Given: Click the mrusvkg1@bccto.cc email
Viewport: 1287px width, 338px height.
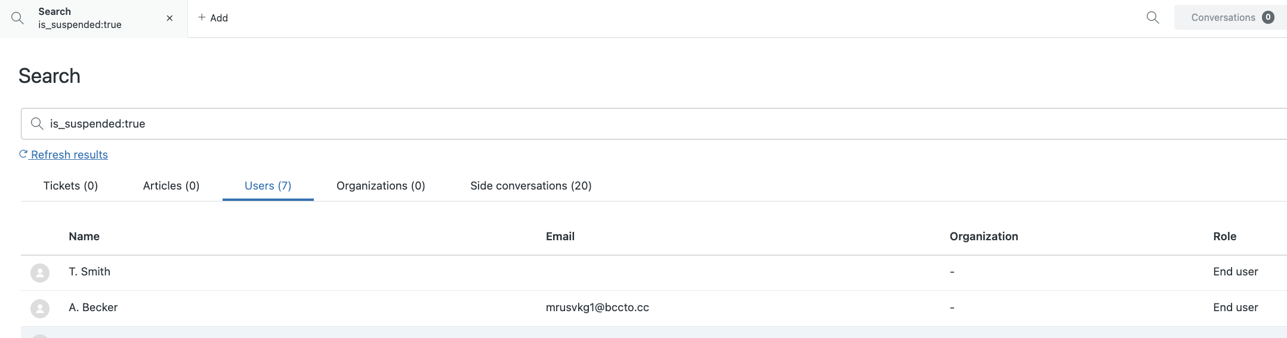Looking at the screenshot, I should (597, 307).
